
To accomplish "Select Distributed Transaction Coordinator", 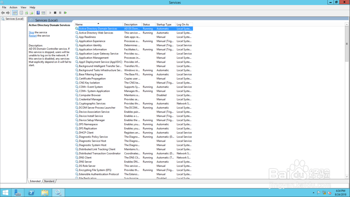I will (134, 154).
